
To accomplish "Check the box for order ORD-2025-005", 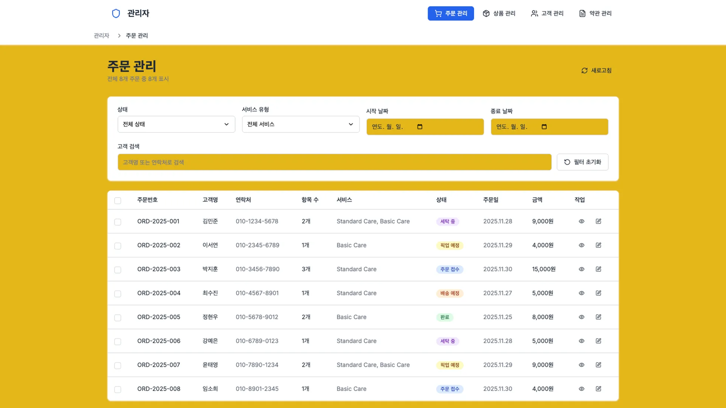I will (118, 318).
